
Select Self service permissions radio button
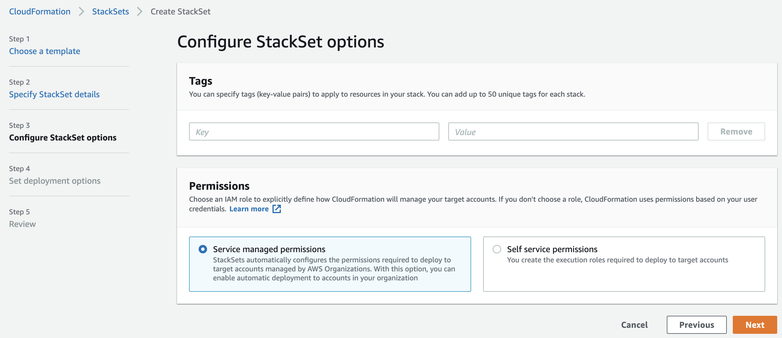[x=497, y=249]
